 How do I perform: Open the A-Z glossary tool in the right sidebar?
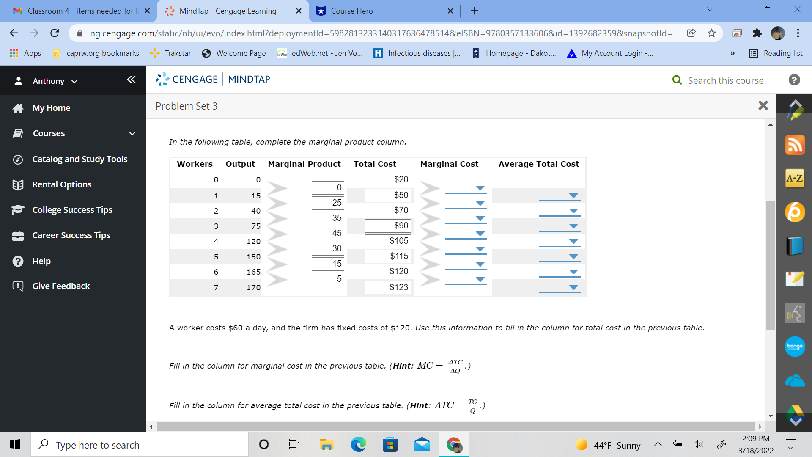pos(795,178)
